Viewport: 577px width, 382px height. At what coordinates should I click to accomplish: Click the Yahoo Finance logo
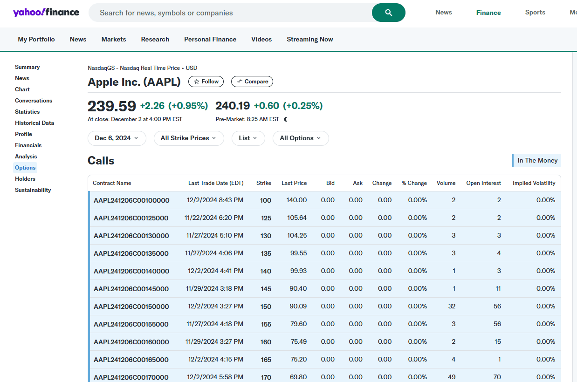click(46, 13)
